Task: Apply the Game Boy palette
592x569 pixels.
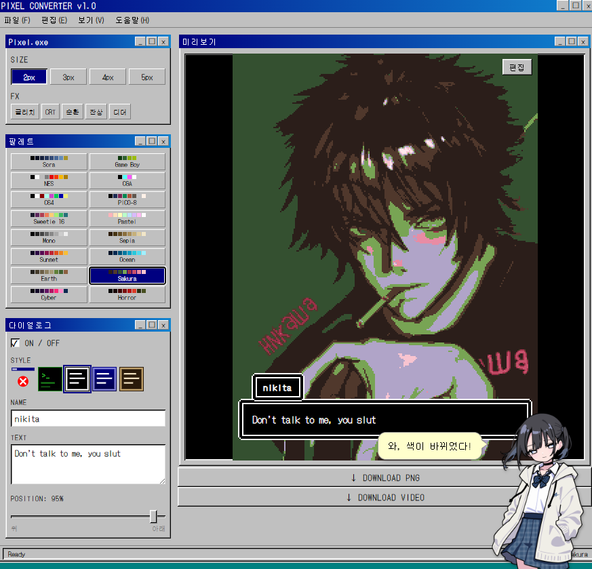Action: point(127,161)
